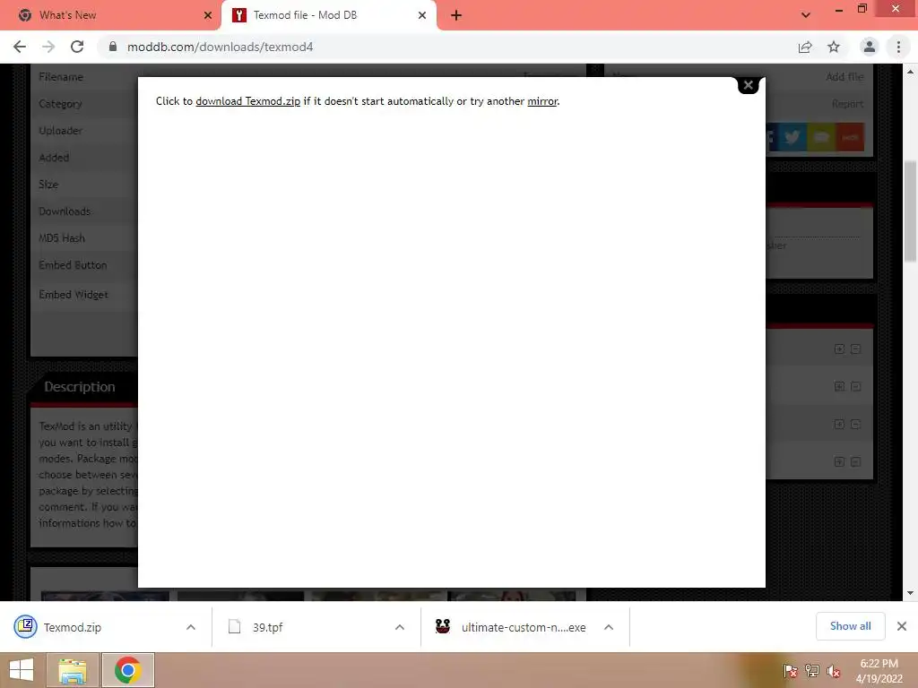Go back to previous page
This screenshot has height=688, width=918.
(20, 47)
